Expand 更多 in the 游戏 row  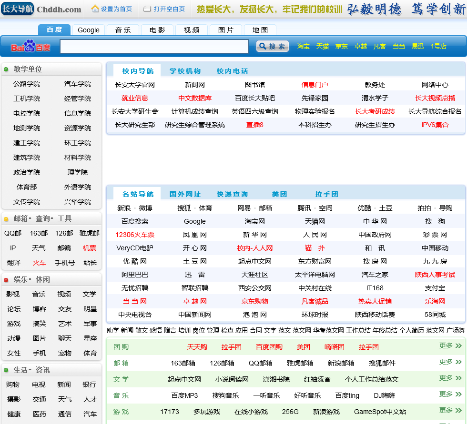[x=450, y=411]
